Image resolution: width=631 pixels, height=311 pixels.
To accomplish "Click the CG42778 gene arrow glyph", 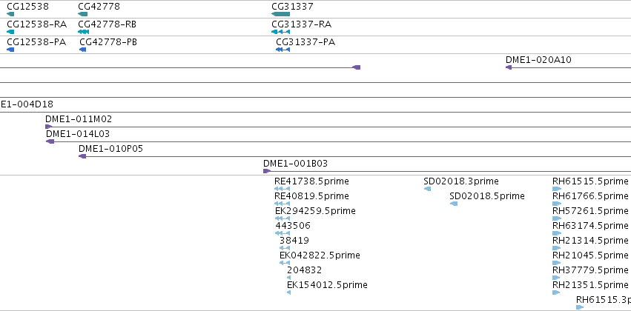I will point(83,14).
